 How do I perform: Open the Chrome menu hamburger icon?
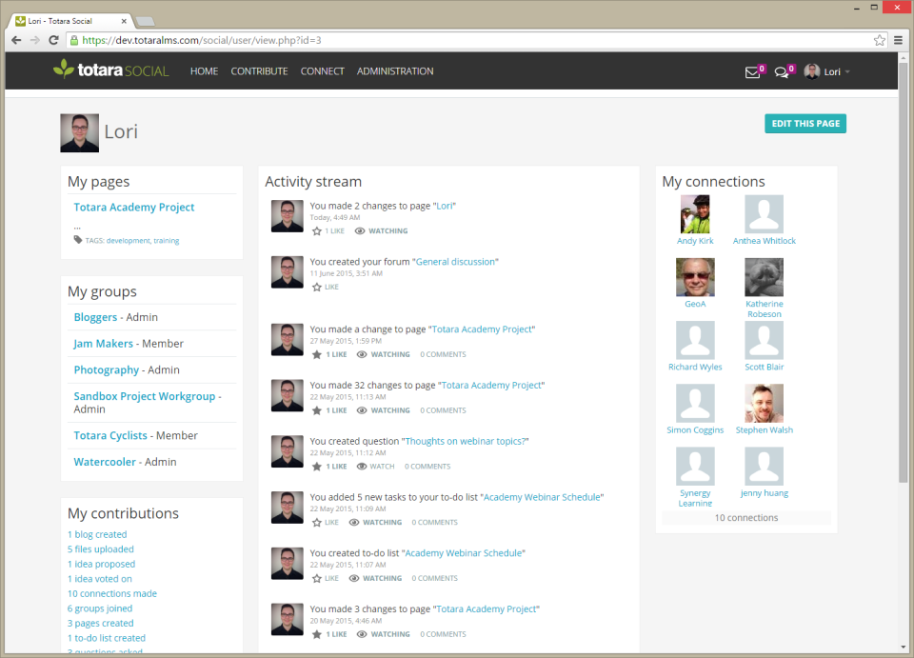898,40
